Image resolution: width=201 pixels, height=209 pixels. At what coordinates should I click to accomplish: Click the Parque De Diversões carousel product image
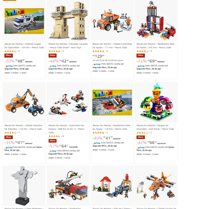click(x=156, y=102)
